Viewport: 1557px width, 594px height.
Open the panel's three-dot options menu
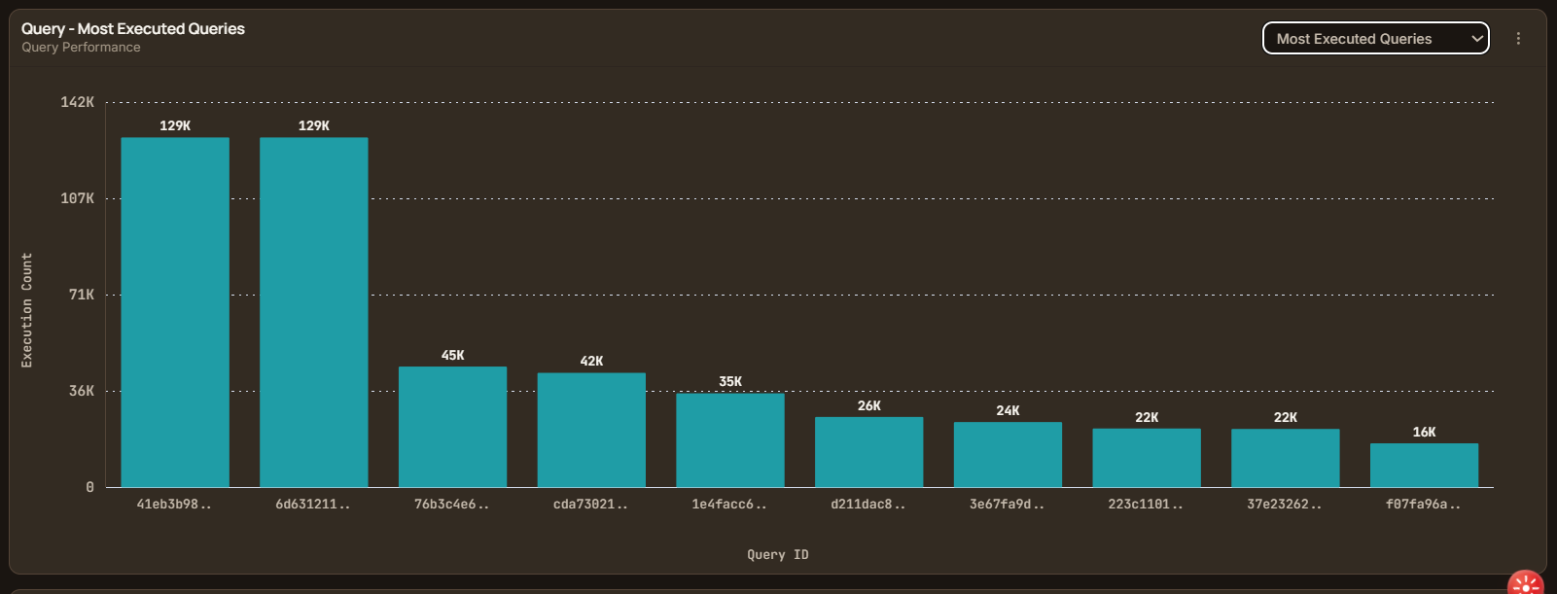[1518, 39]
